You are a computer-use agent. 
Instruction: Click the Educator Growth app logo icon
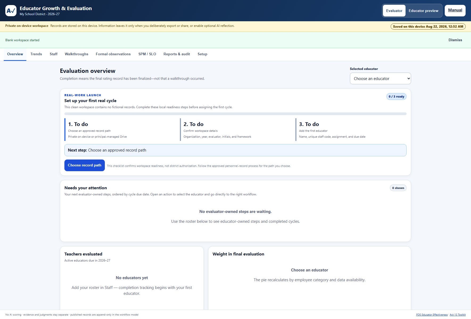pyautogui.click(x=11, y=11)
